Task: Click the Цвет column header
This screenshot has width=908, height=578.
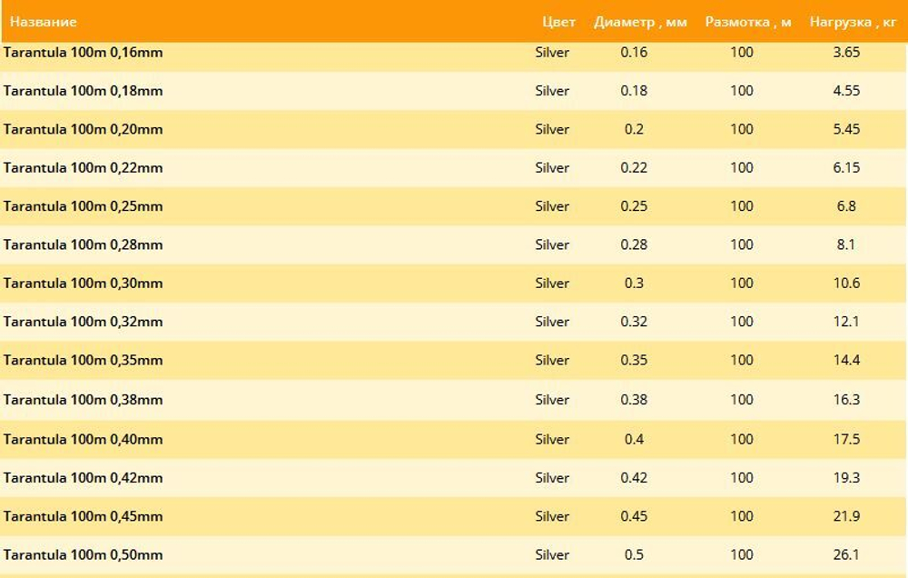Action: tap(558, 22)
